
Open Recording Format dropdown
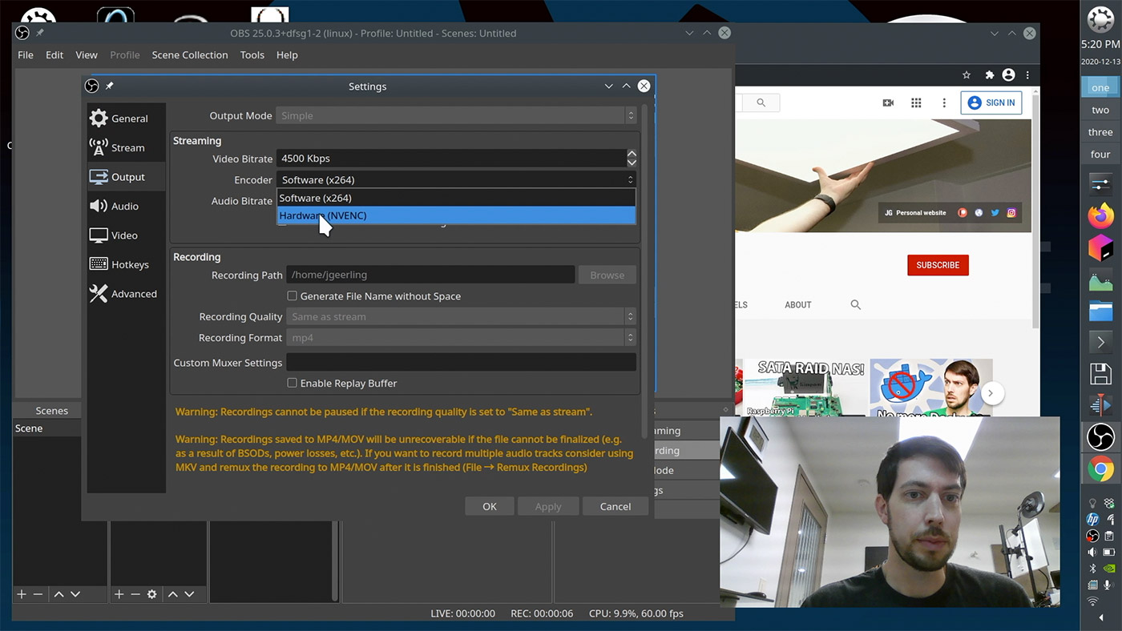(x=461, y=337)
